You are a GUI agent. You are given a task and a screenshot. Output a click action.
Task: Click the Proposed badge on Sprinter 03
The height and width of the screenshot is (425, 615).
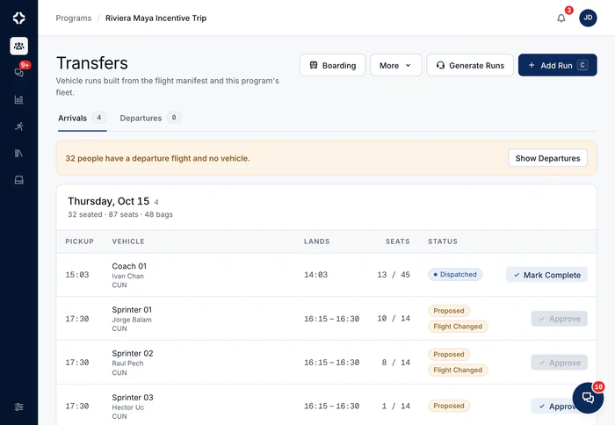[449, 406]
